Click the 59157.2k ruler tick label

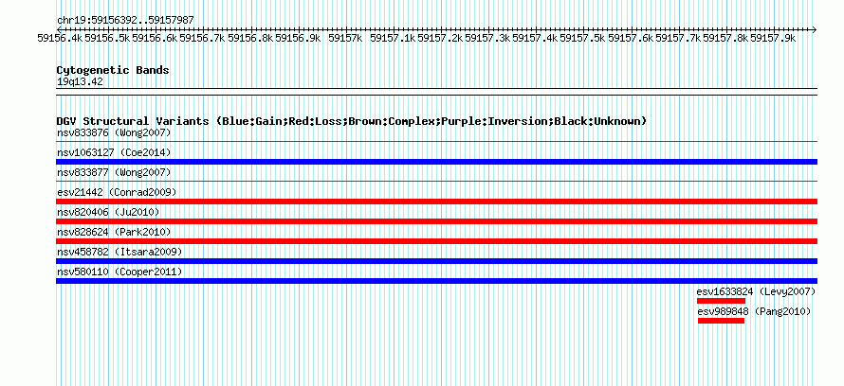tap(440, 38)
